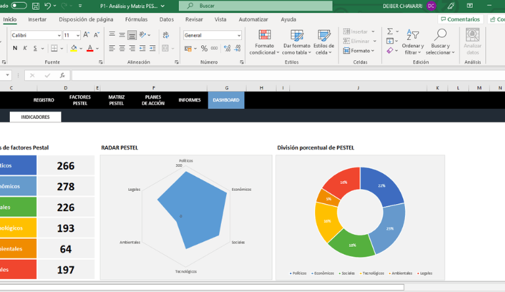The image size is (505, 292).
Task: Open the Calibri font name dropdown
Action: pos(59,35)
